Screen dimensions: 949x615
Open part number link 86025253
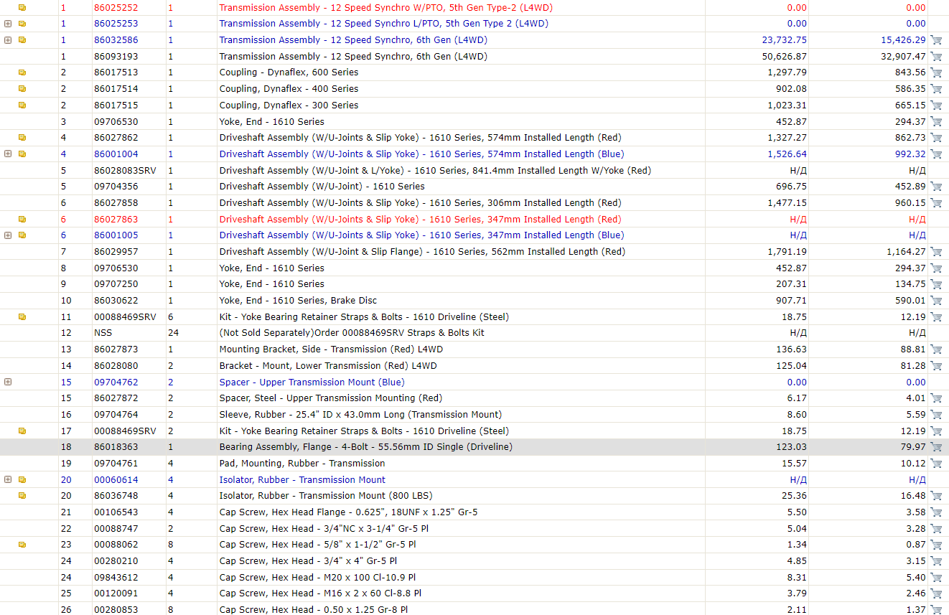click(x=116, y=24)
